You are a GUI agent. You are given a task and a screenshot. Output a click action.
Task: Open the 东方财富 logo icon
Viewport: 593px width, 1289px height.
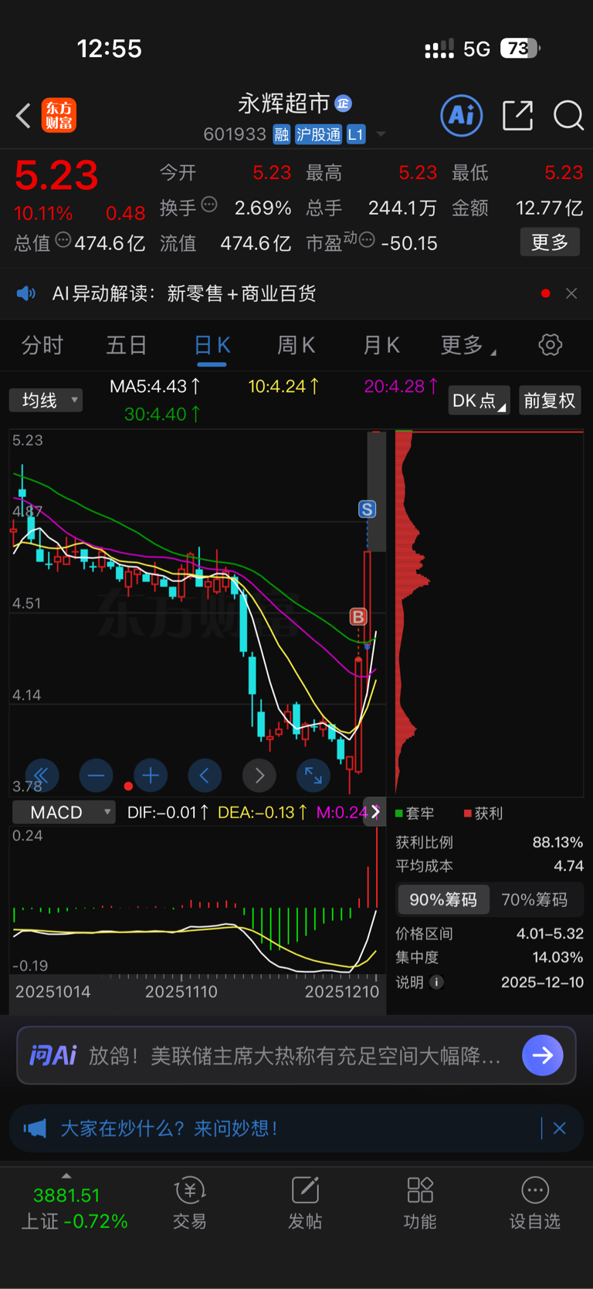click(59, 116)
